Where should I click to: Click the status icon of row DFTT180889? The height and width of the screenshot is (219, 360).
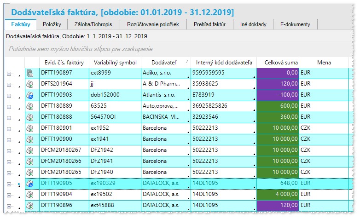coord(29,107)
